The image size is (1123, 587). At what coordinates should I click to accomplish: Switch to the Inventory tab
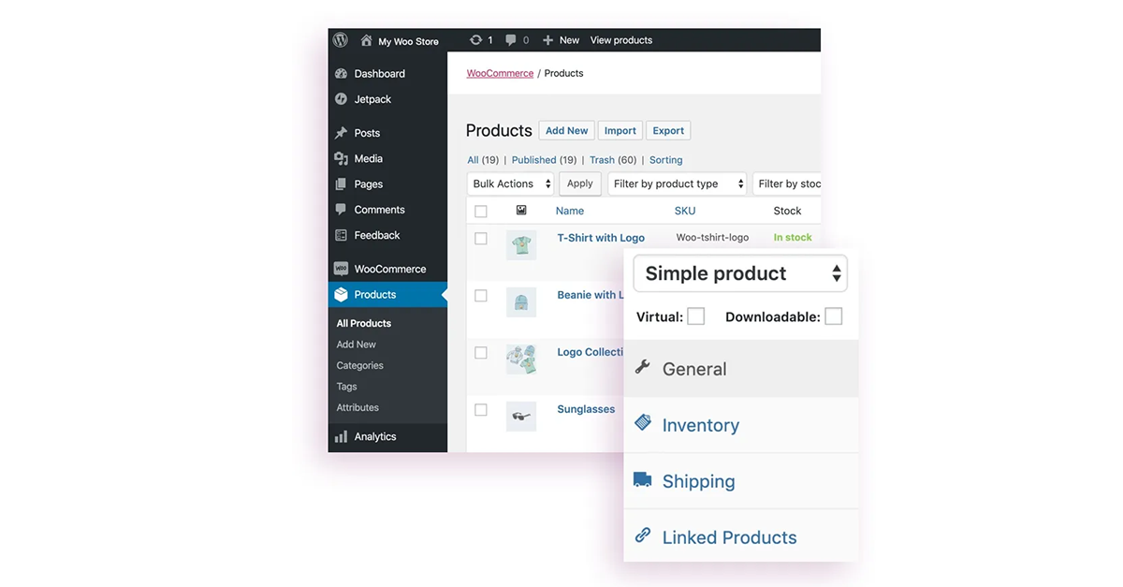(701, 424)
